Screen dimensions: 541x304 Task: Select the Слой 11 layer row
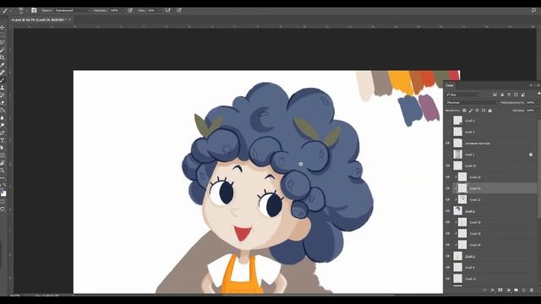point(490,279)
